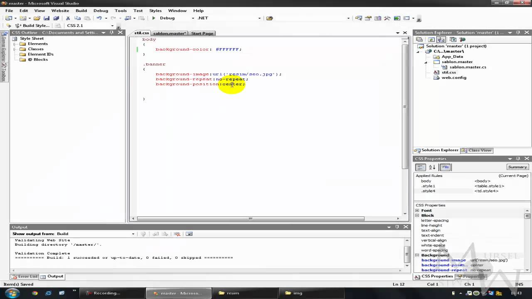Switch to the Start Page tab

click(202, 33)
